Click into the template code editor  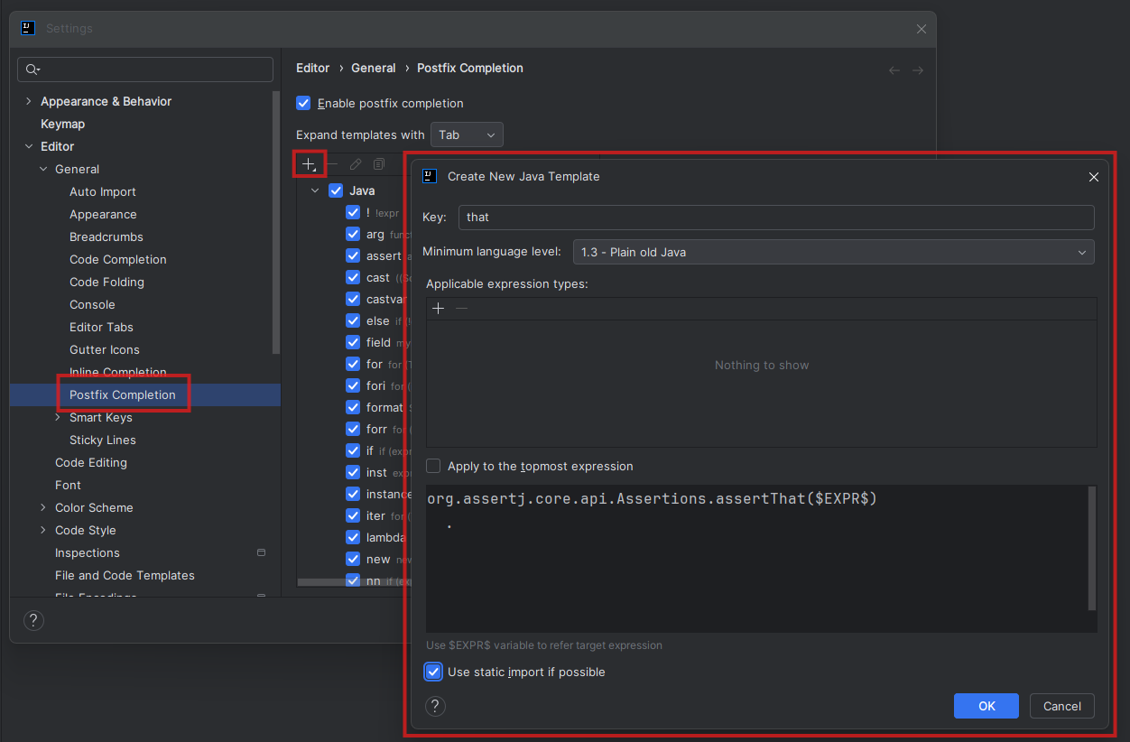756,559
